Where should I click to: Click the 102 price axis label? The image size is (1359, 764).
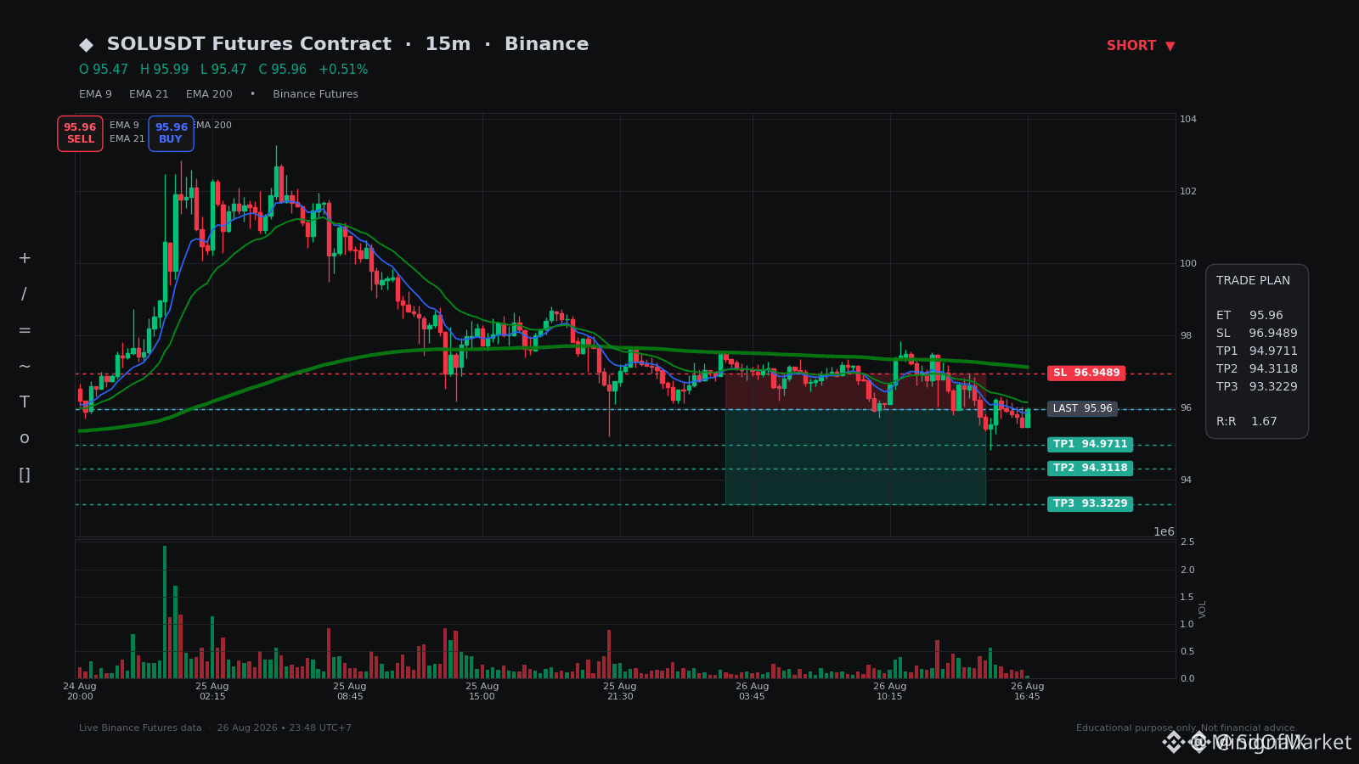pos(1188,192)
